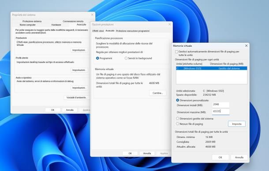
Task: Click OK in Opzioni prestazioni
Action: (x=130, y=153)
